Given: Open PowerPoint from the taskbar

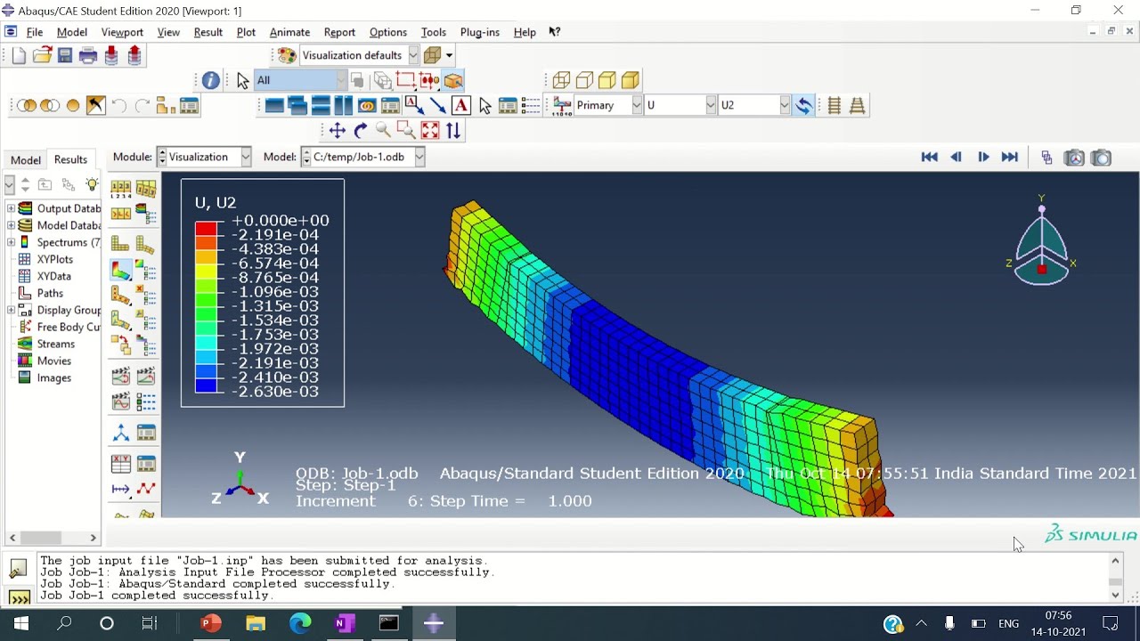Looking at the screenshot, I should coord(210,623).
